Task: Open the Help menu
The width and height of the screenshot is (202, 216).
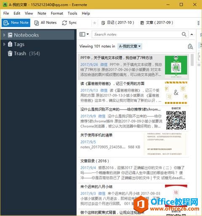Action: (86, 13)
